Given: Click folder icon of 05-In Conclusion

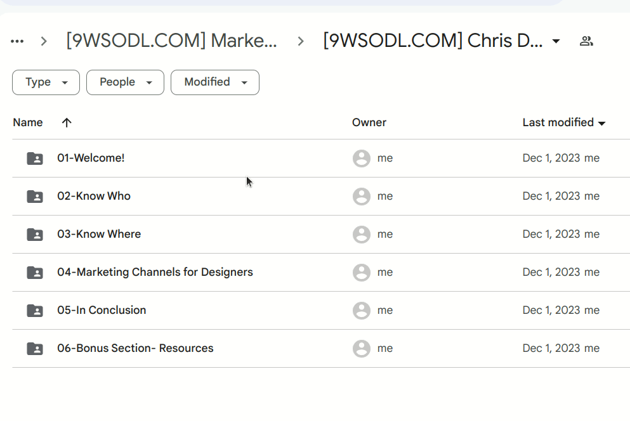Looking at the screenshot, I should [x=35, y=311].
